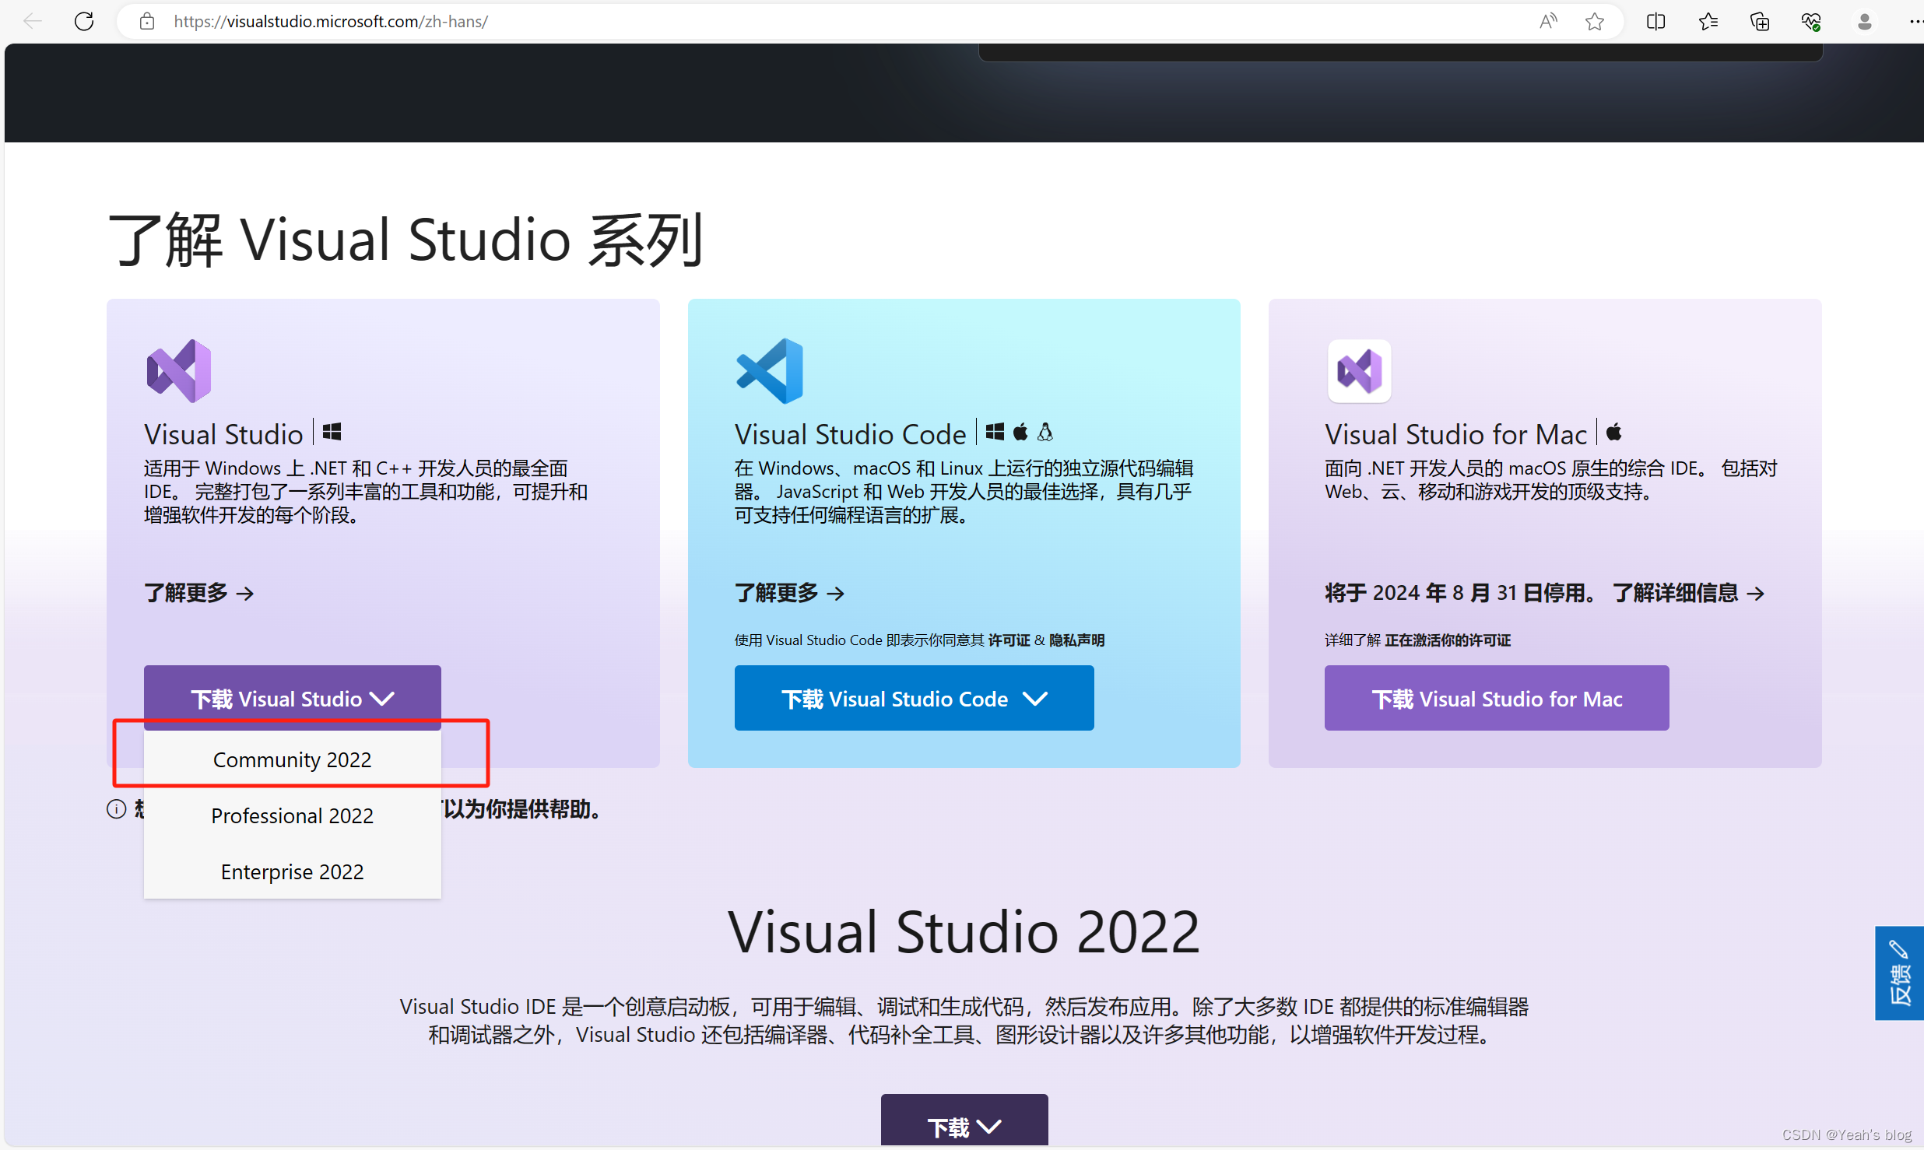Screen dimensions: 1924x1150
Task: Expand the 下载 Visual Studio Code dropdown
Action: 914,698
